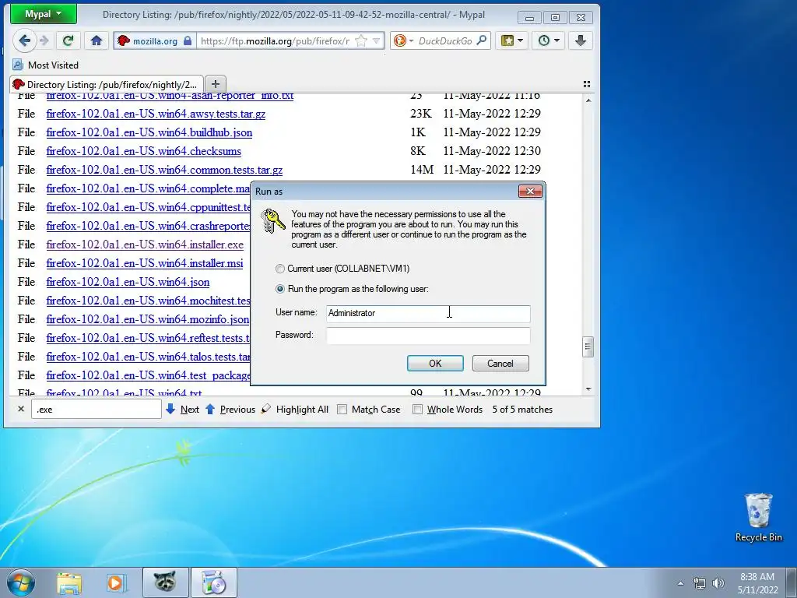Open firefox-102.0a1.en-US.win64.awsy.tests.tar.gz link
Image resolution: width=797 pixels, height=598 pixels.
156,114
